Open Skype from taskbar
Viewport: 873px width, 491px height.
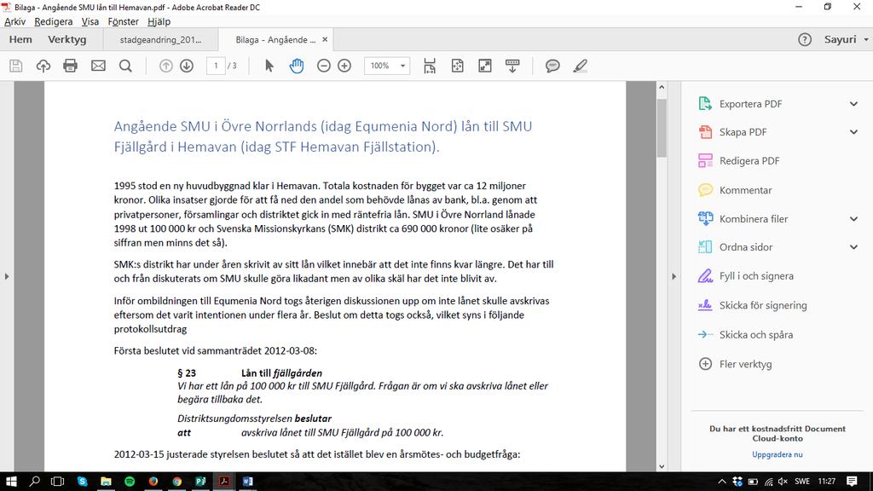coord(83,482)
